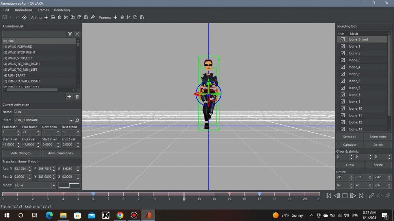Click the plus icon below the animation list
This screenshot has width=394, height=221.
pyautogui.click(x=69, y=97)
